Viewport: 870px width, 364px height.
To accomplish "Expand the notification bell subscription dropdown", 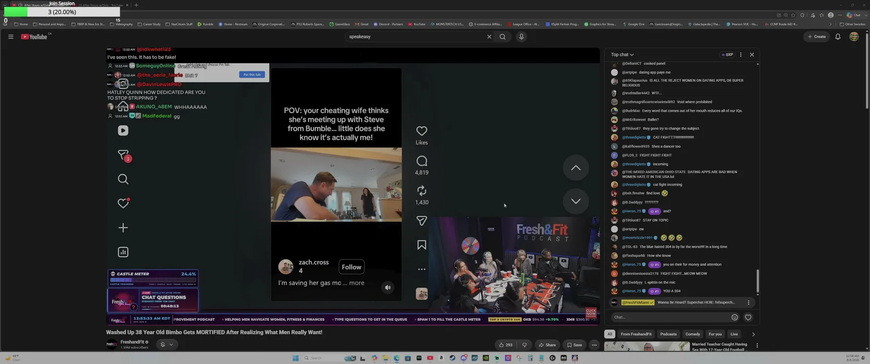I will (x=166, y=344).
